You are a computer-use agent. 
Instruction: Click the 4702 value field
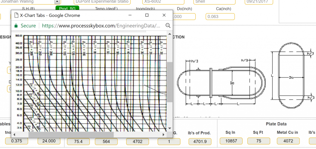pos(137,141)
